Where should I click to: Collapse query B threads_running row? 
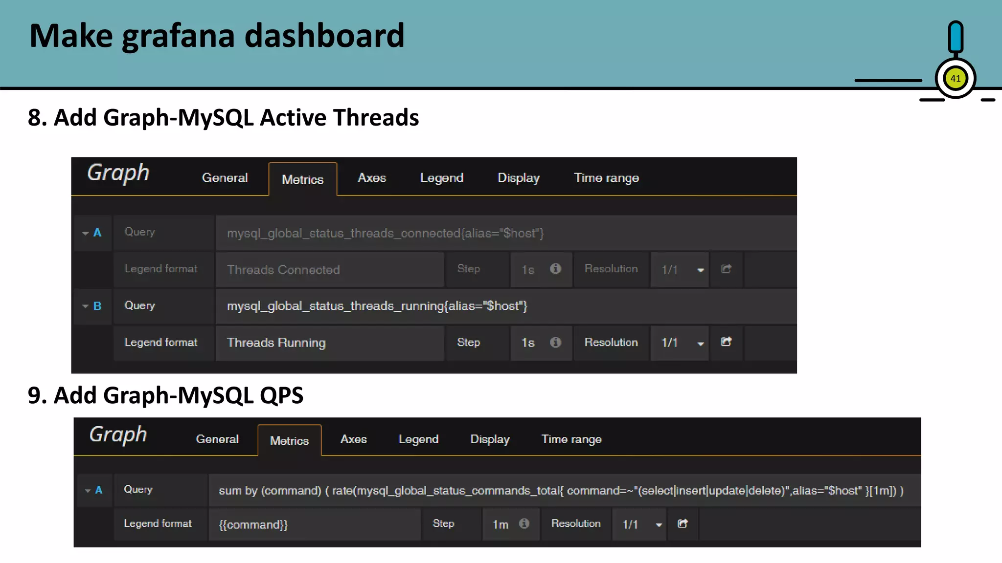point(86,306)
